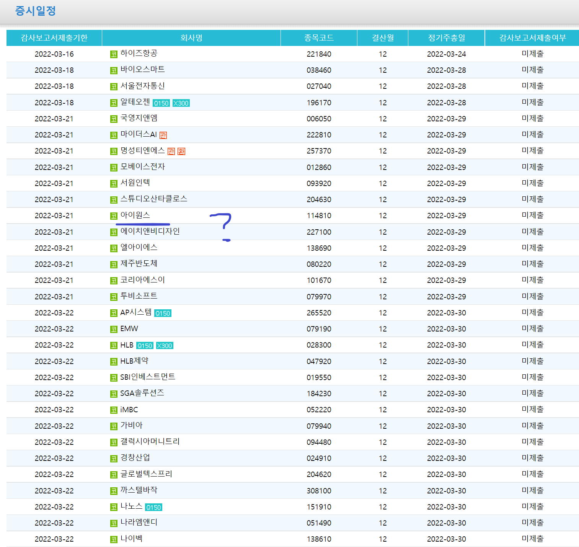
Task: Click the 감사보고서제출여부 column header
Action: [532, 38]
